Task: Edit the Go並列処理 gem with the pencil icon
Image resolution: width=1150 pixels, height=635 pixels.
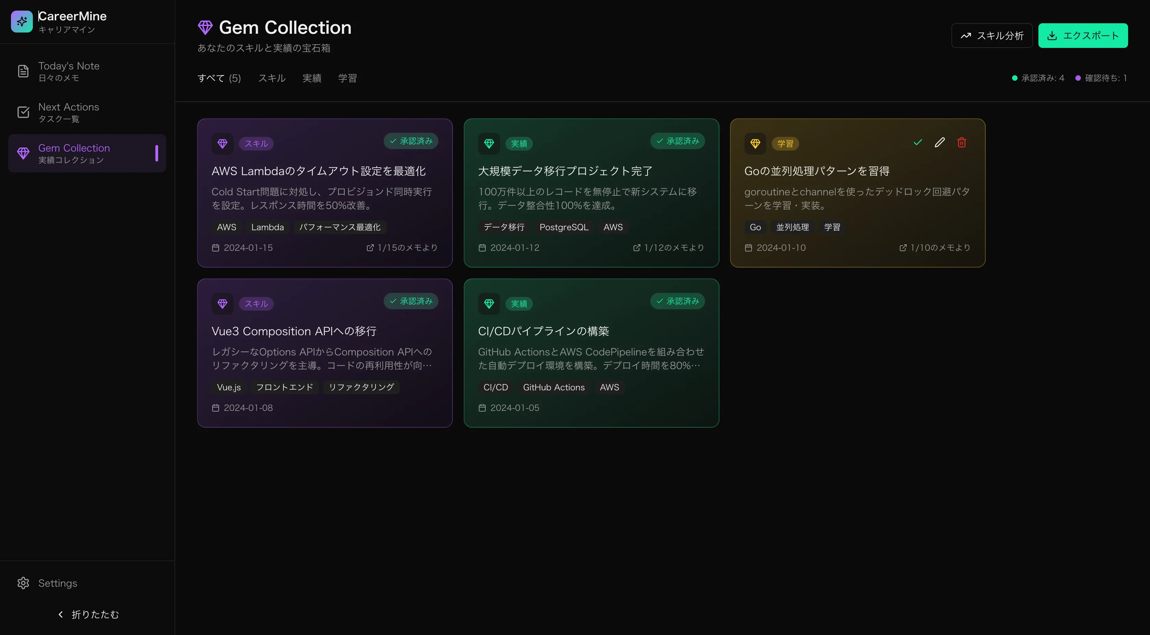Action: click(x=939, y=142)
